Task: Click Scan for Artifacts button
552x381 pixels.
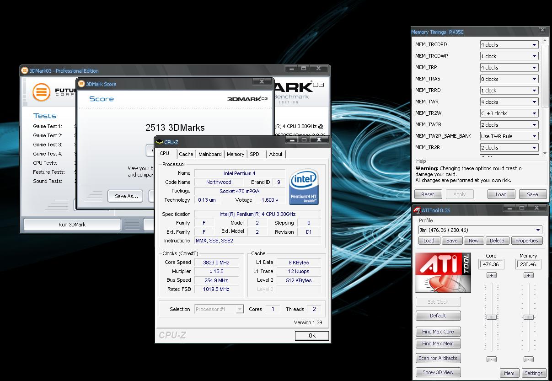Action: coord(438,358)
